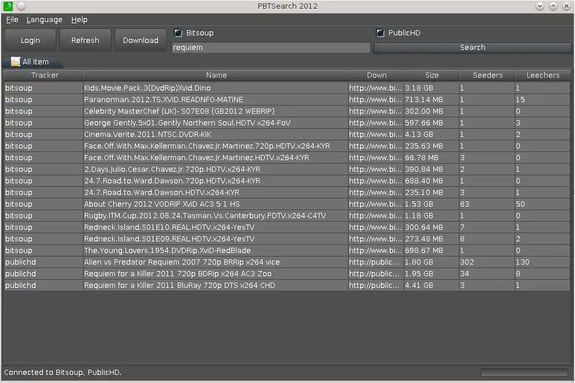This screenshot has height=383, width=575.
Task: Click the Refresh button
Action: pos(85,40)
